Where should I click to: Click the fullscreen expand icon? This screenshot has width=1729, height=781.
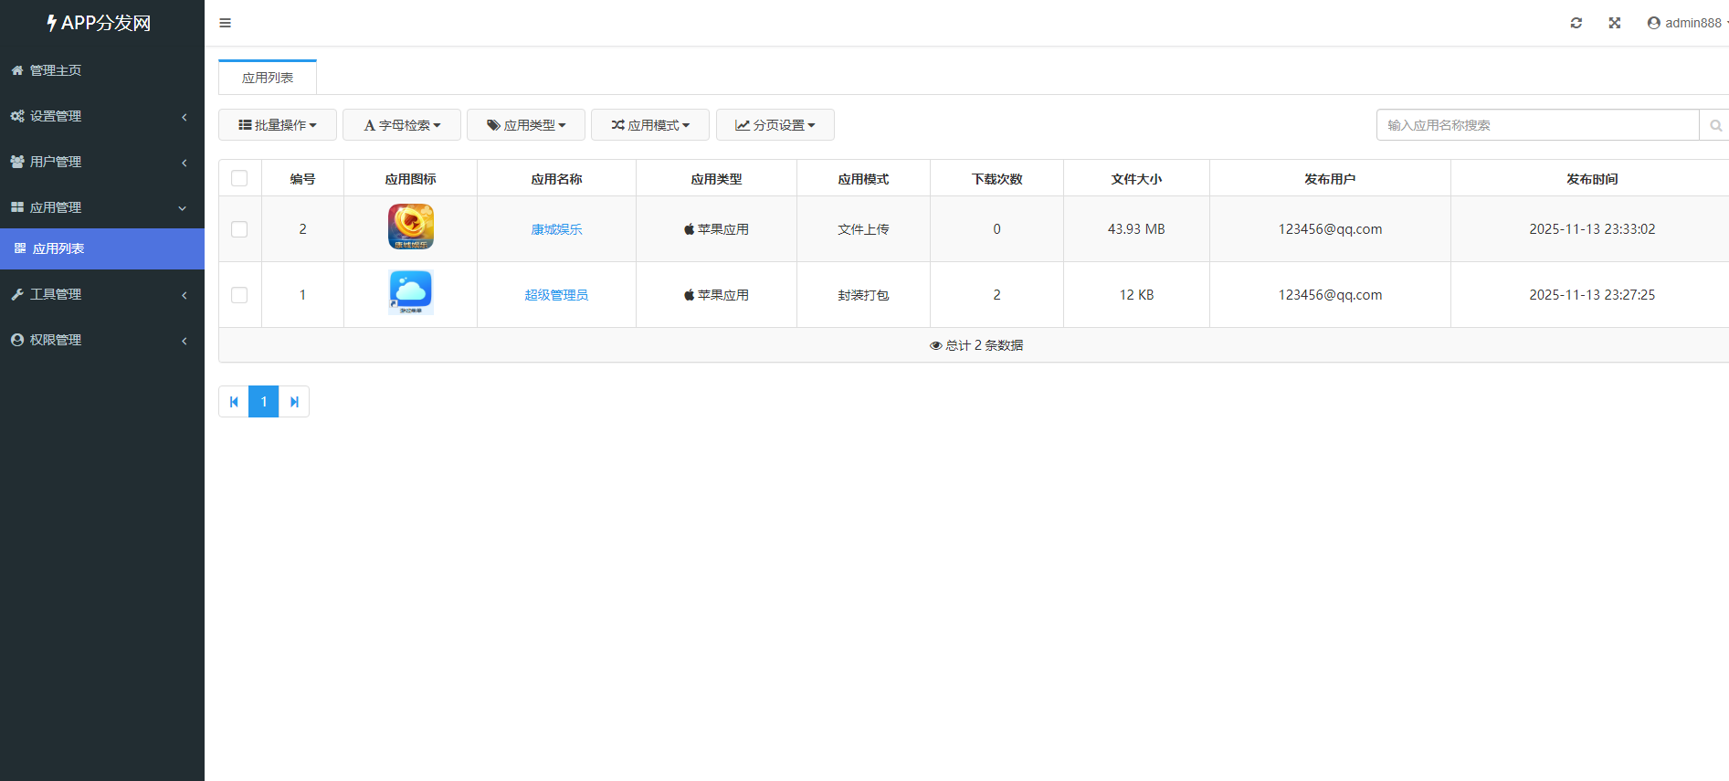tap(1614, 23)
